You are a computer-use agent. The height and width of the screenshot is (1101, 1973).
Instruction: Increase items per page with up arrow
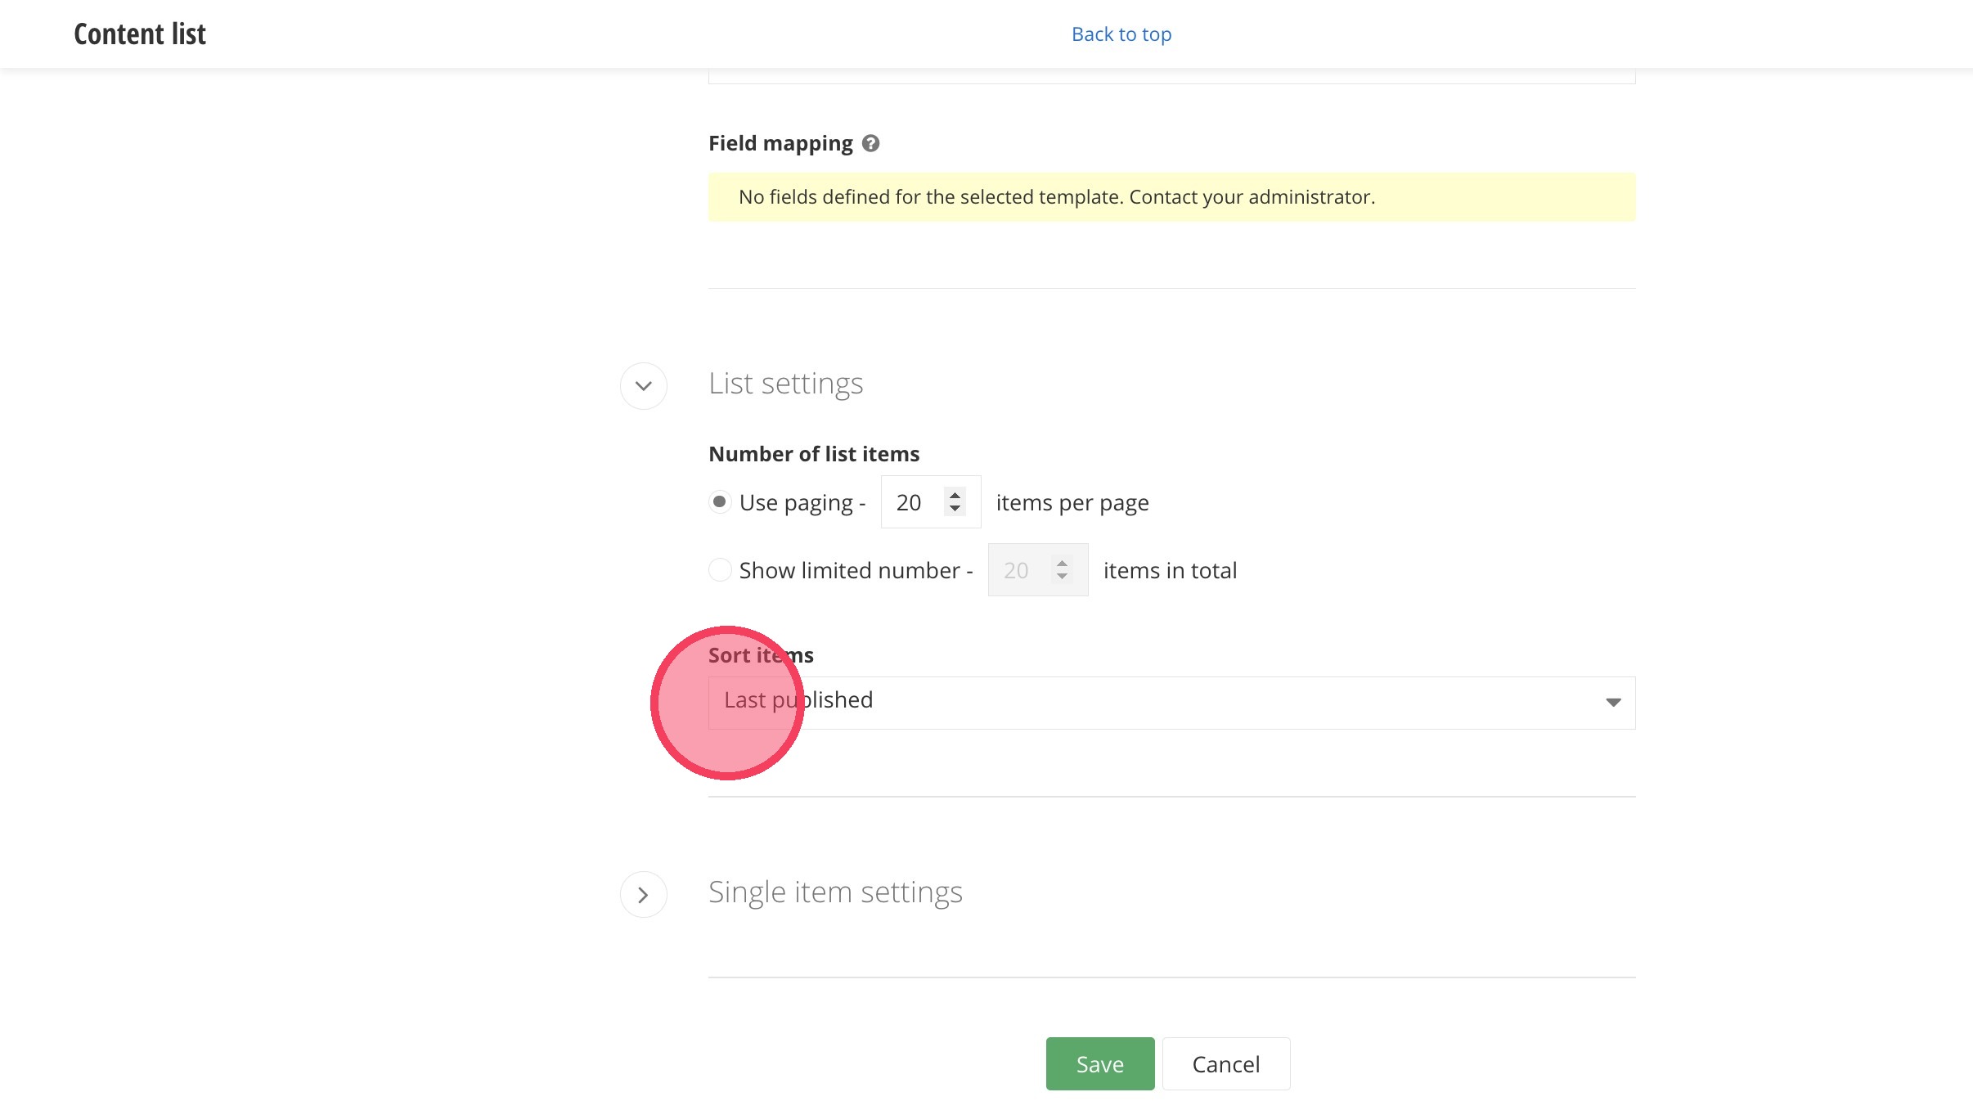click(x=955, y=495)
